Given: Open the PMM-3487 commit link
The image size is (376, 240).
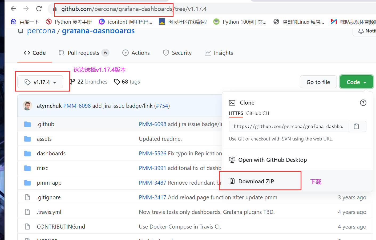Looking at the screenshot, I should (153, 183).
